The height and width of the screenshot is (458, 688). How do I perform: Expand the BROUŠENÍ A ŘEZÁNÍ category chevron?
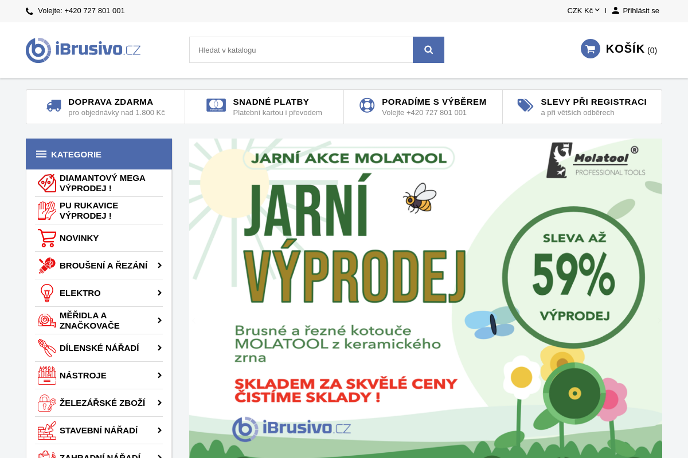tap(160, 265)
